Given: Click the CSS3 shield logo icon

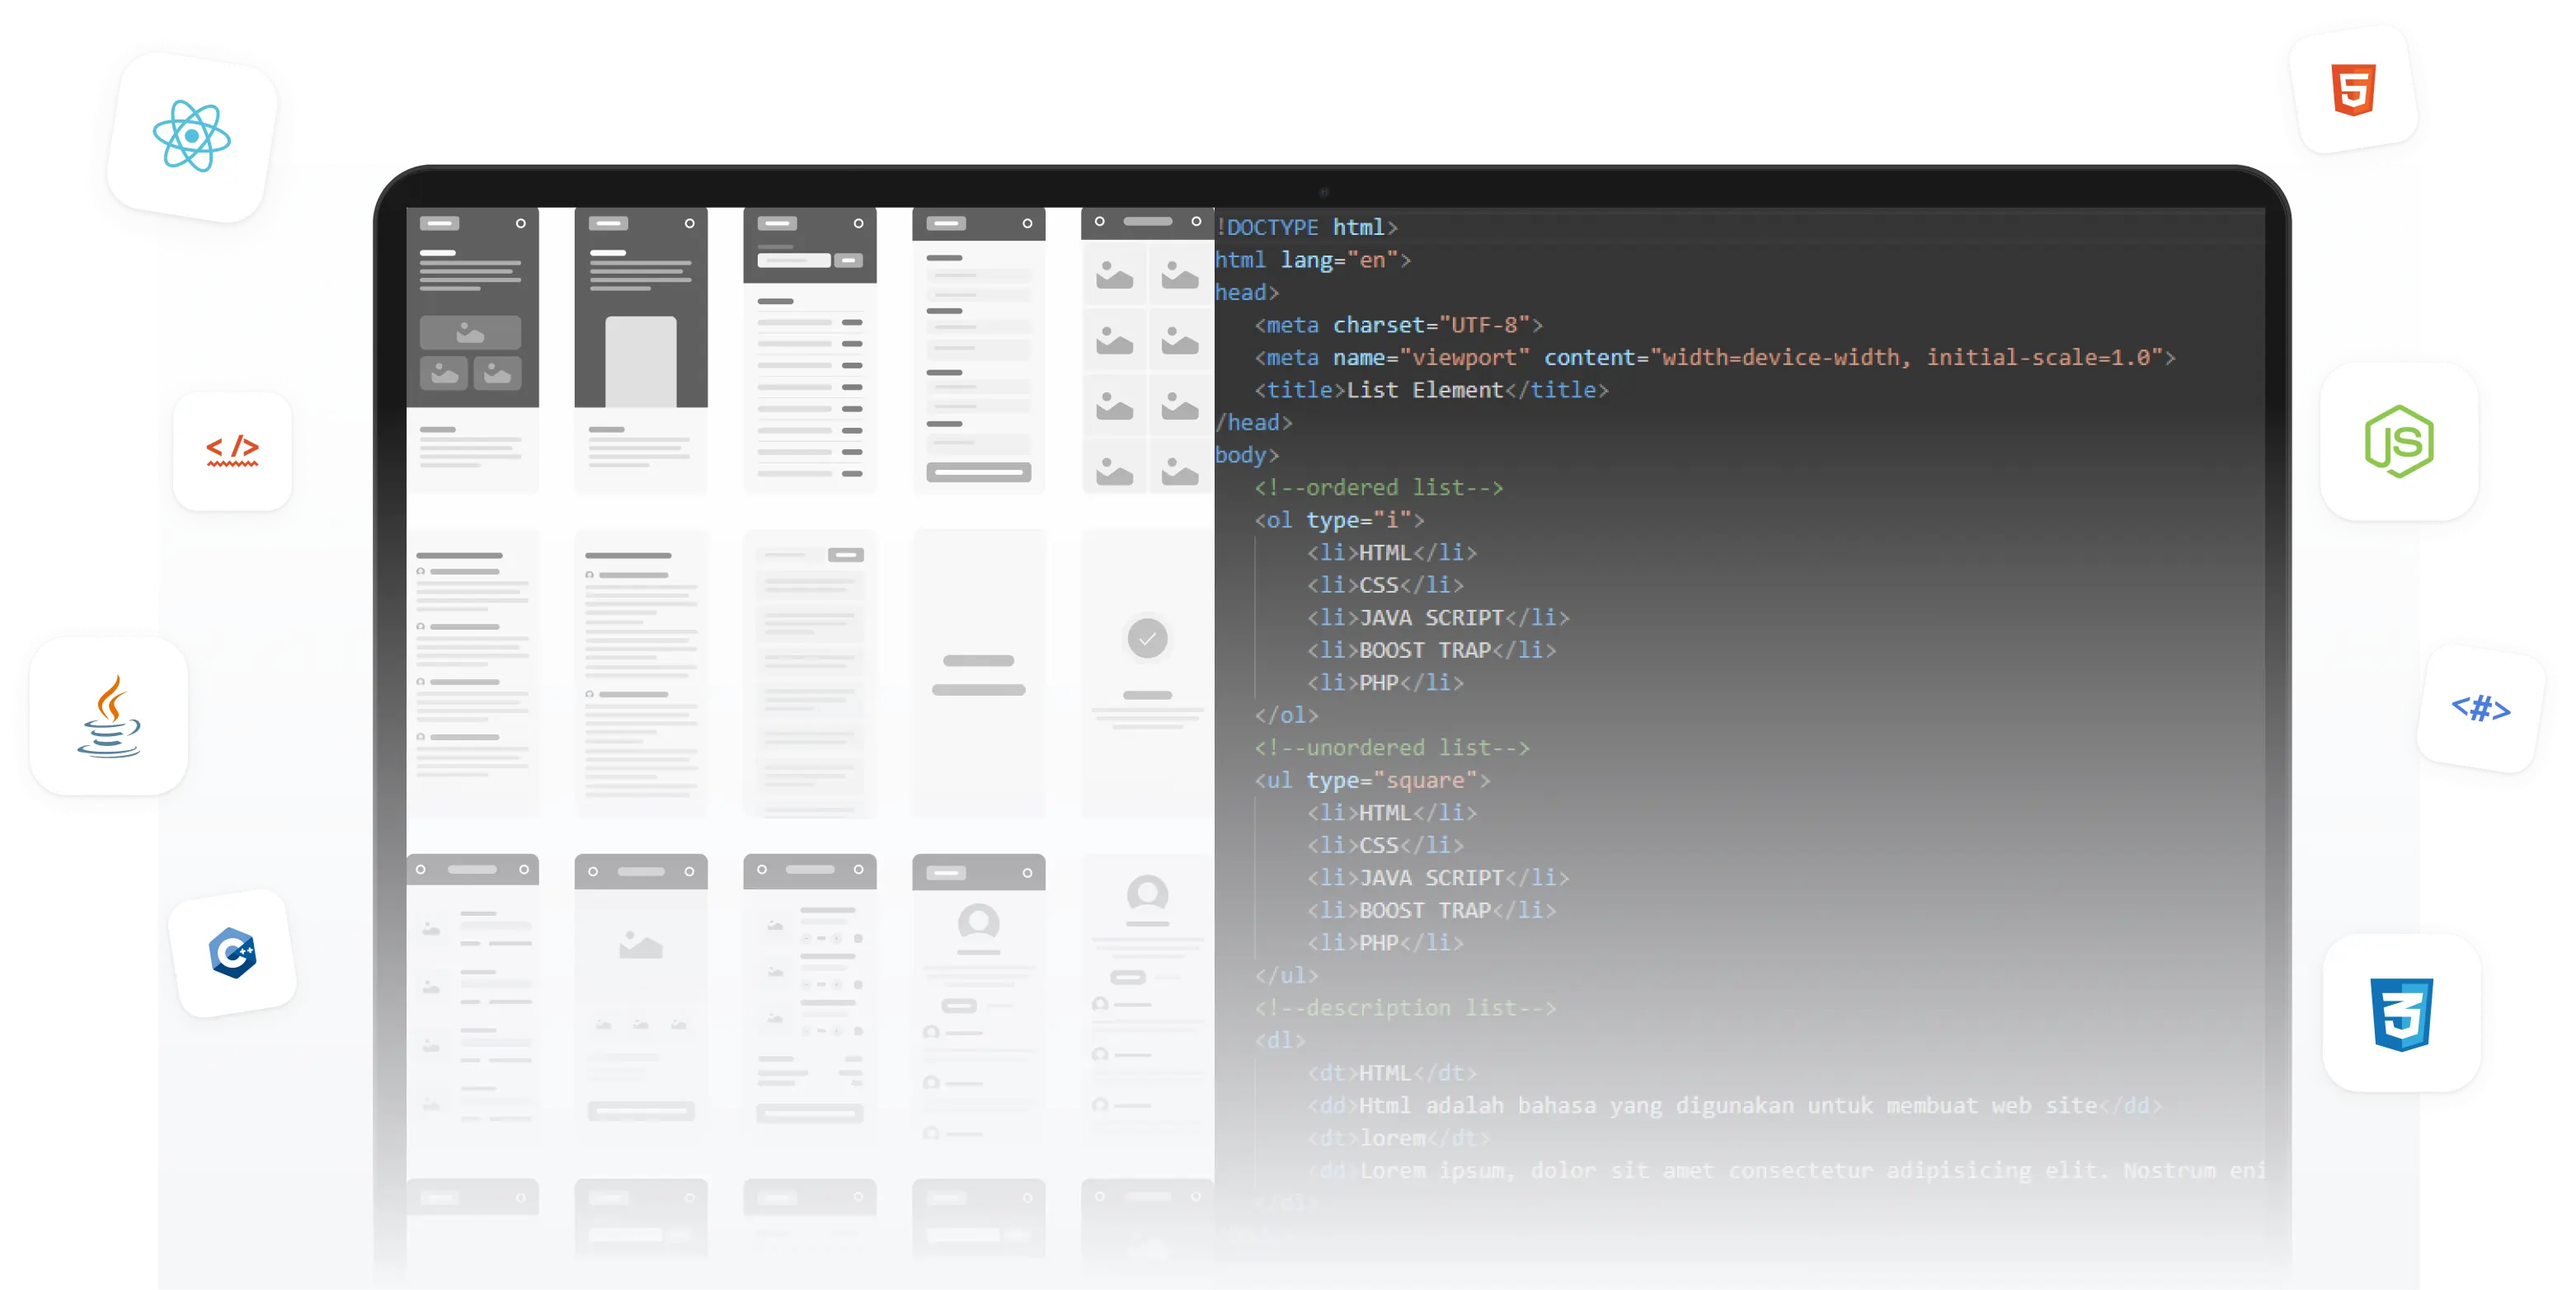Looking at the screenshot, I should pos(2401,1013).
